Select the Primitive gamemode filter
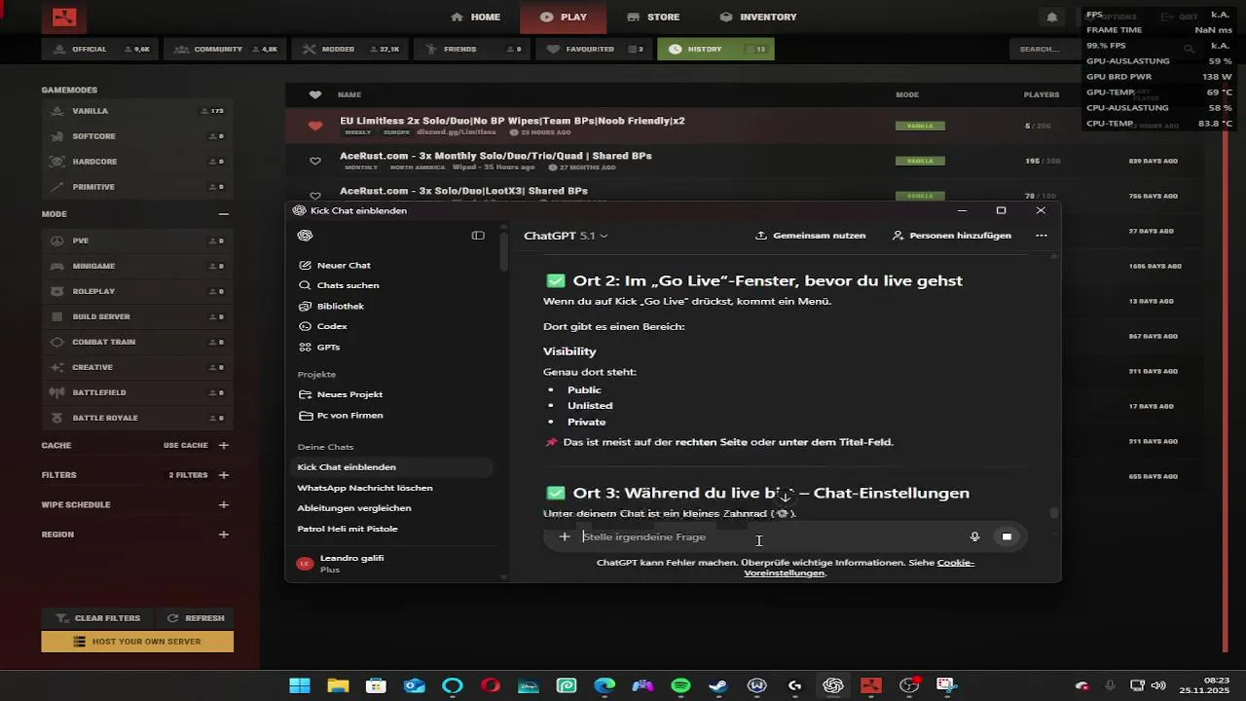The height and width of the screenshot is (701, 1246). click(137, 187)
